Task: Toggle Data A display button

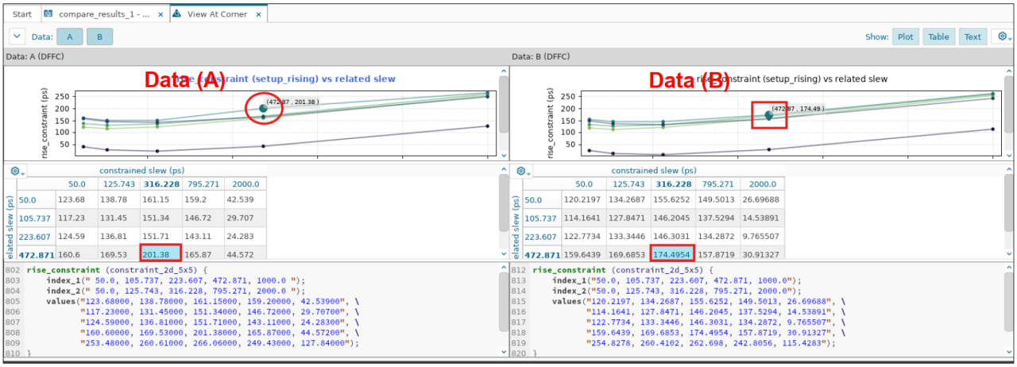Action: (70, 37)
